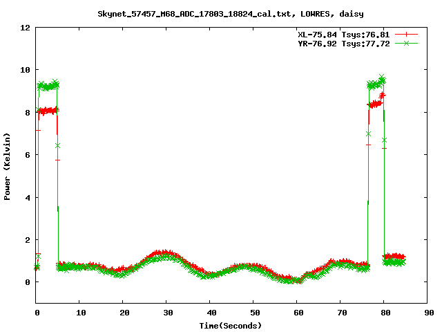The height and width of the screenshot is (332, 442).
Task: Select the XL-75.84 Tsys:76.81 legend entry
Action: click(x=344, y=35)
